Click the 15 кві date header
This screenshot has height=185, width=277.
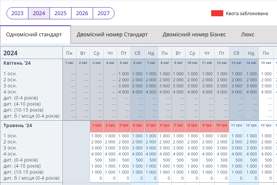pos(266,63)
